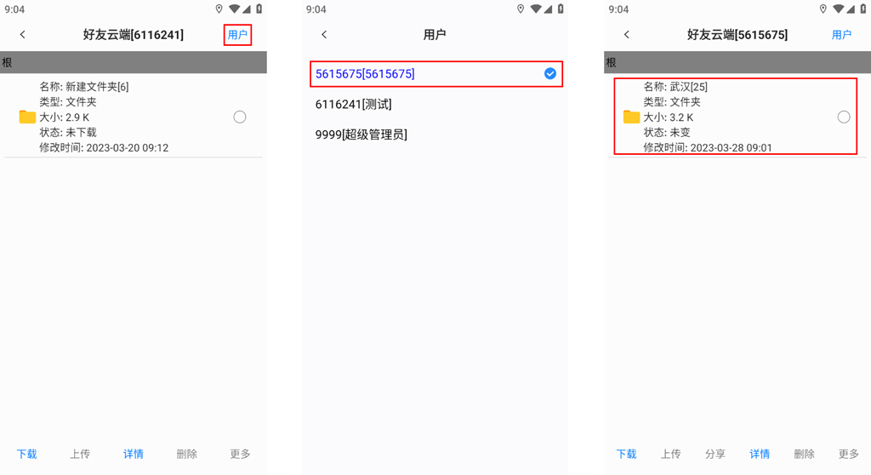This screenshot has width=871, height=475.
Task: Tap location icon in left phone status bar
Action: pyautogui.click(x=219, y=9)
